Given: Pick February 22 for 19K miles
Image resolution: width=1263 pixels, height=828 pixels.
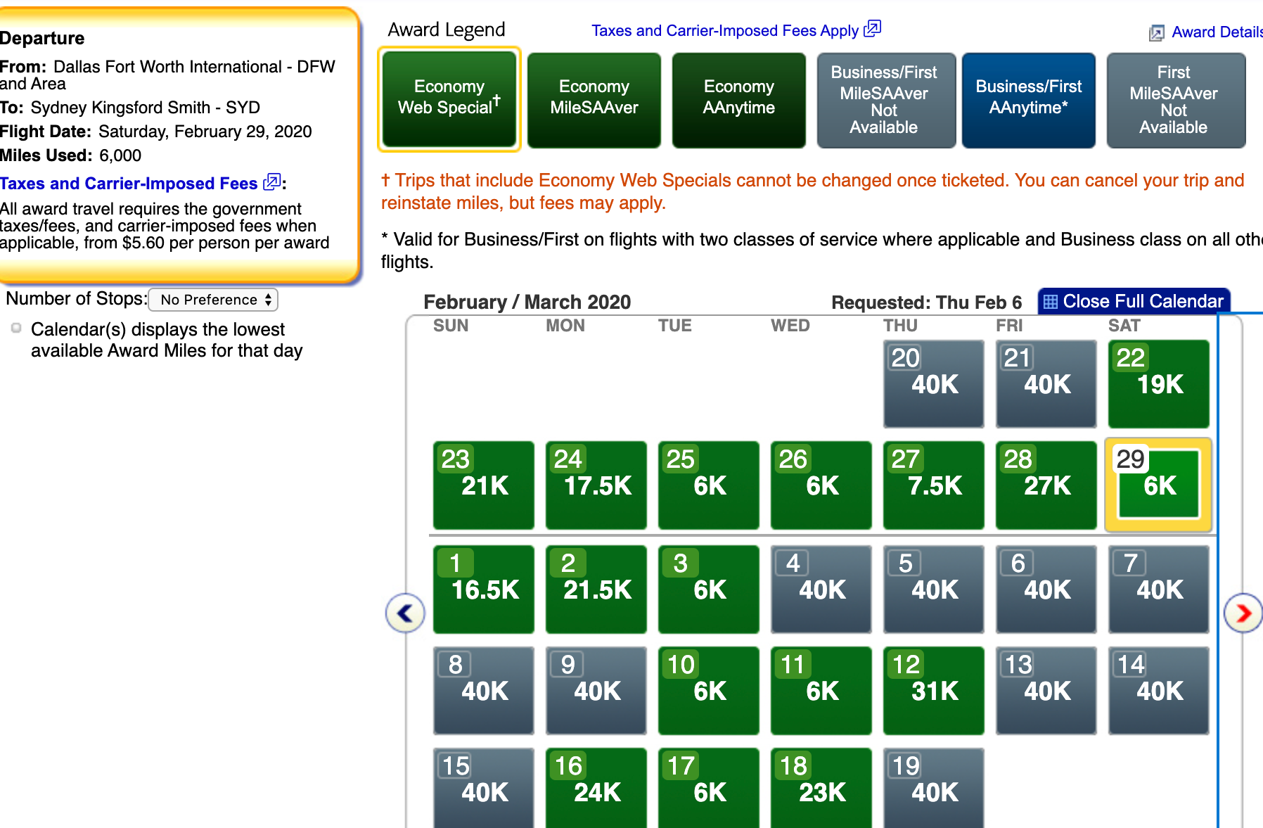Looking at the screenshot, I should 1158,384.
